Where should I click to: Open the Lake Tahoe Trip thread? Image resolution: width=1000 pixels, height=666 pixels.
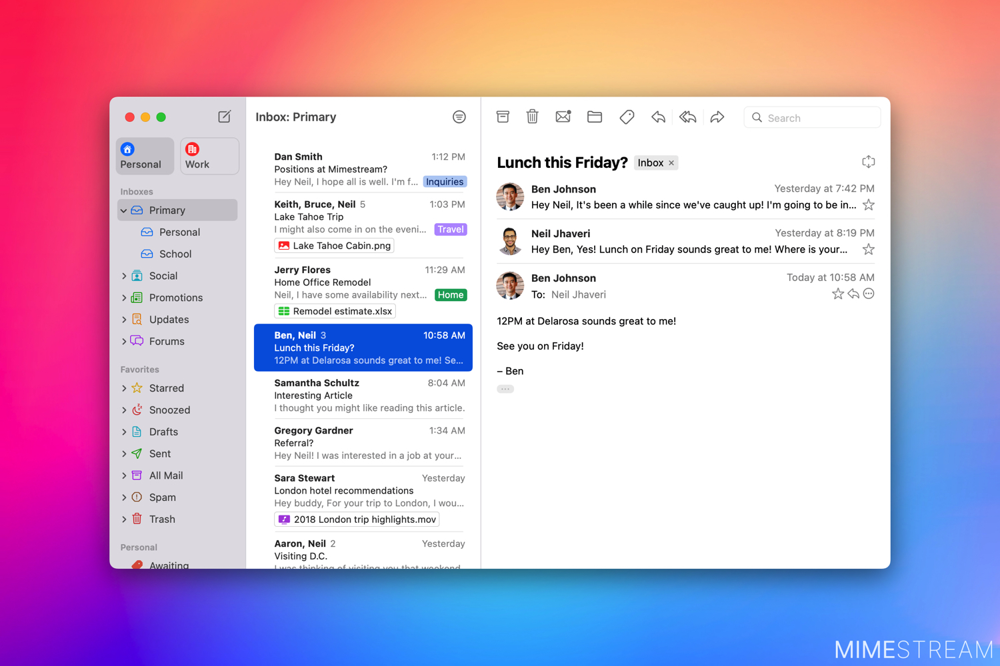363,226
